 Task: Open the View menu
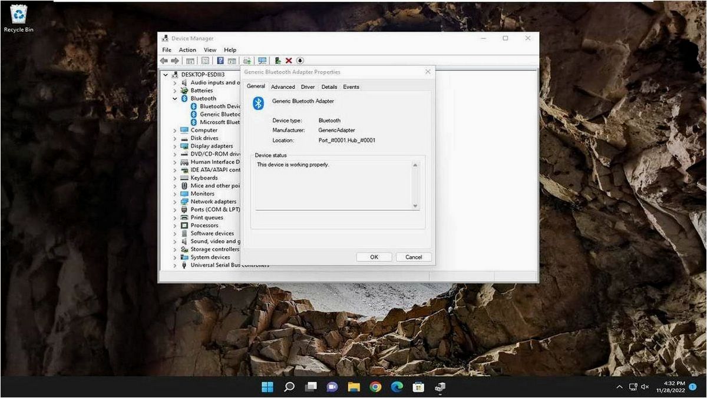point(210,50)
